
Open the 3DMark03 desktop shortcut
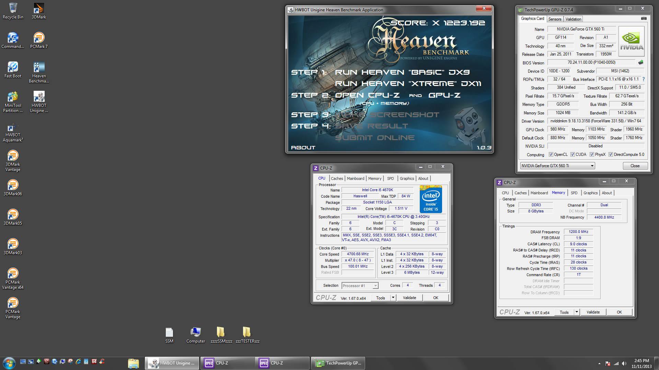coord(13,247)
